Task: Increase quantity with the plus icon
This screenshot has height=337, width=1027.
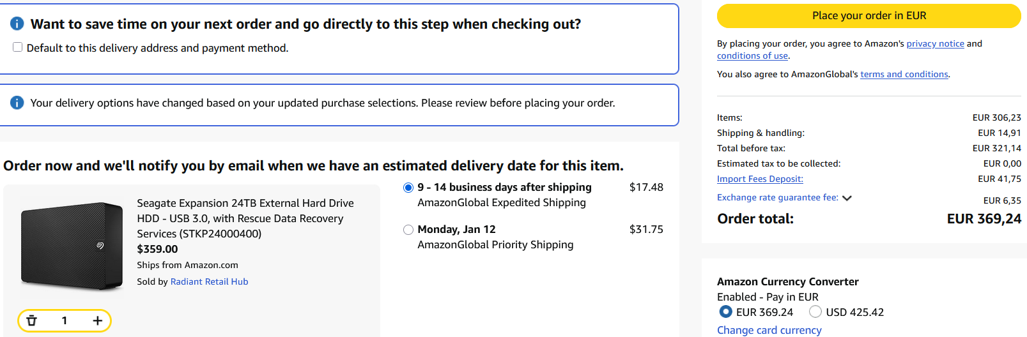Action: (97, 320)
